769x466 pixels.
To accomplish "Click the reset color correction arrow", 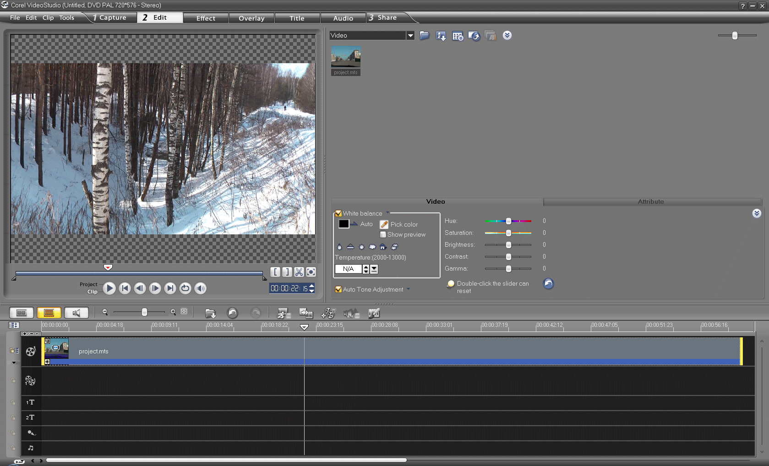I will [x=548, y=284].
